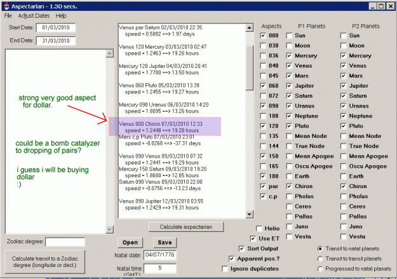Select Progressed to natal planets radio

320,269
